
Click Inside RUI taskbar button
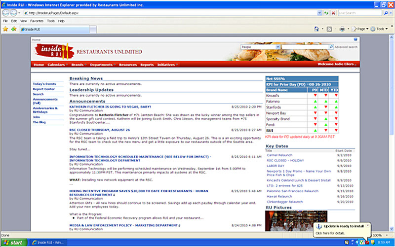point(48,243)
